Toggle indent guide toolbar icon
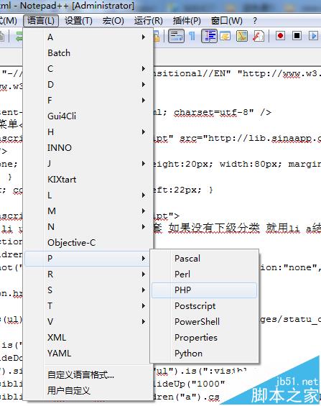This screenshot has height=406, width=321. point(209,36)
